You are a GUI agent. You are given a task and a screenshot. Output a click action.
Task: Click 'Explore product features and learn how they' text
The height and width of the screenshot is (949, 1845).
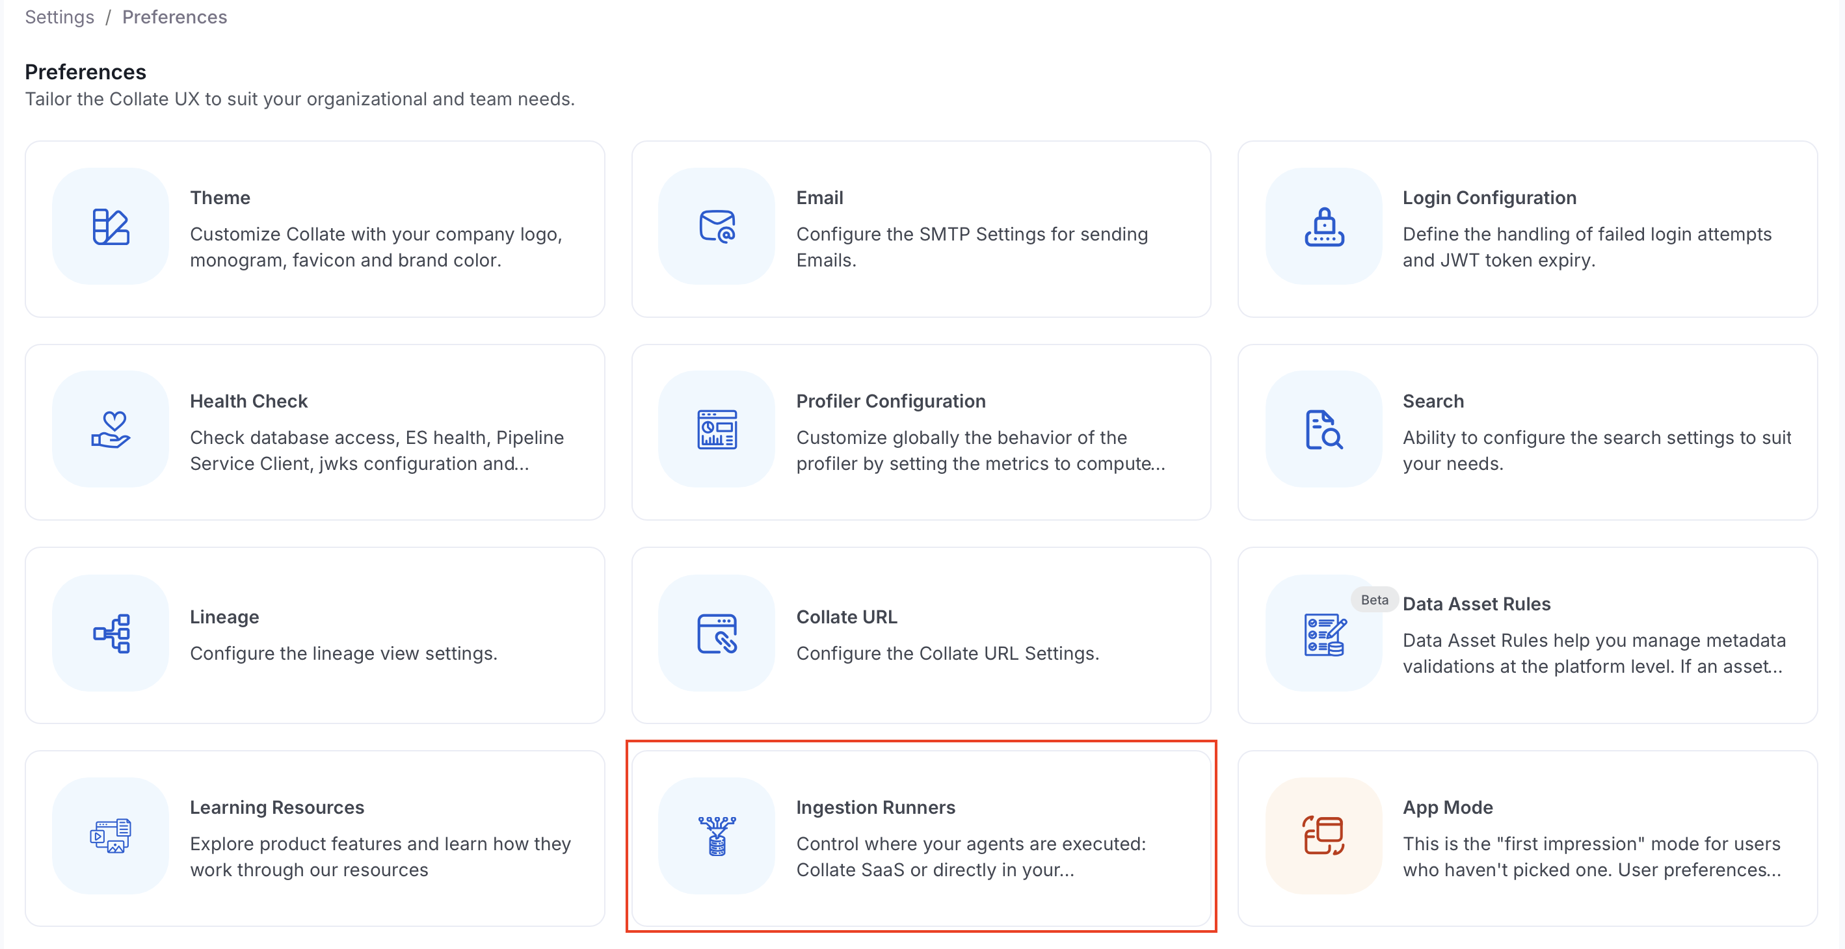tap(380, 844)
